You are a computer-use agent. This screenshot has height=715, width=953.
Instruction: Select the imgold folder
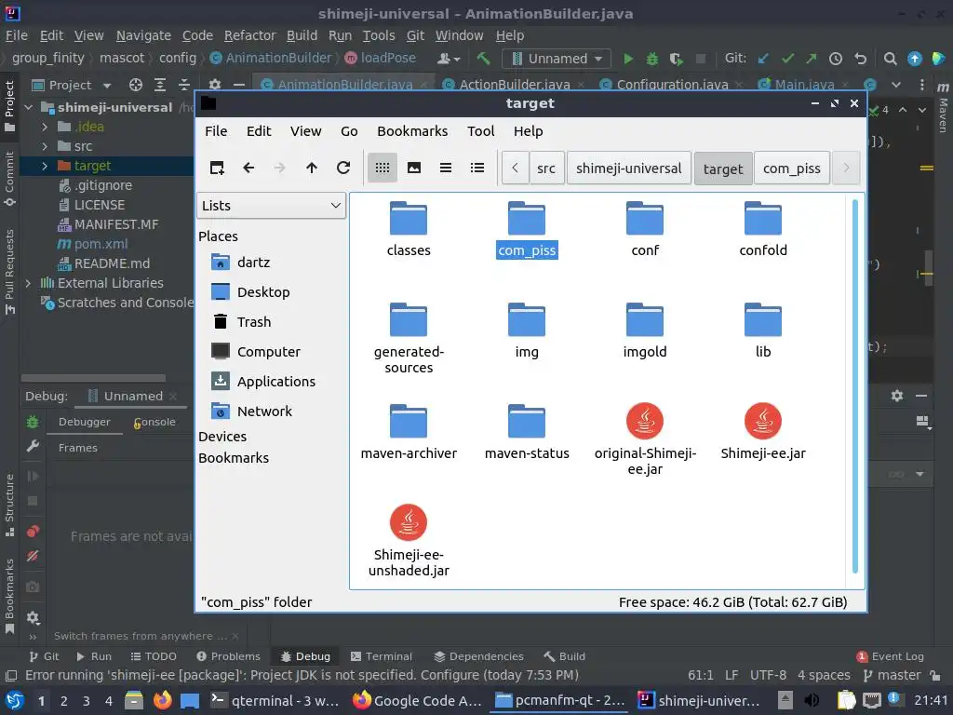(x=645, y=331)
